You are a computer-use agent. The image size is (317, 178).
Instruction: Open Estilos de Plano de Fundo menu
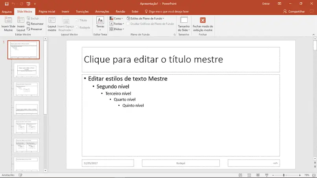pos(145,18)
